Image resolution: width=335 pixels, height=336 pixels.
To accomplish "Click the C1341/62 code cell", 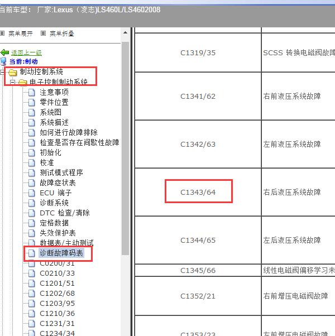I will coord(198,96).
